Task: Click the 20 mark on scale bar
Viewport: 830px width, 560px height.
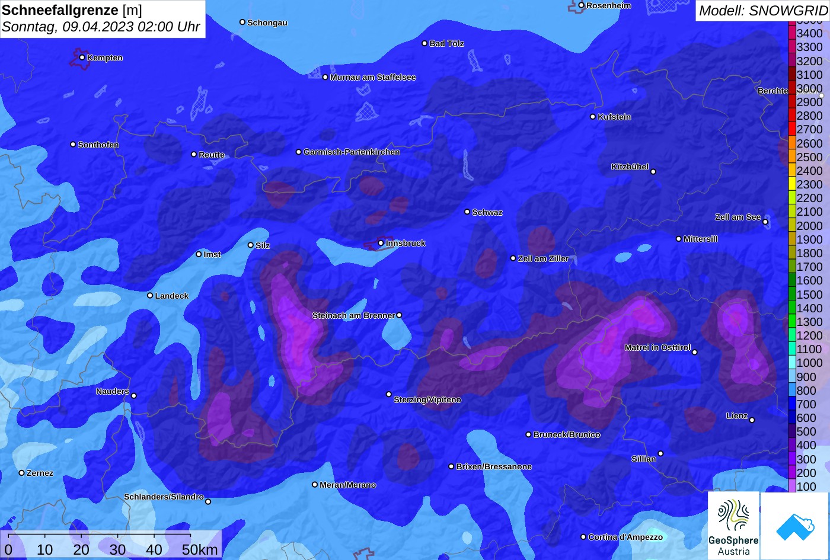Action: pyautogui.click(x=81, y=549)
